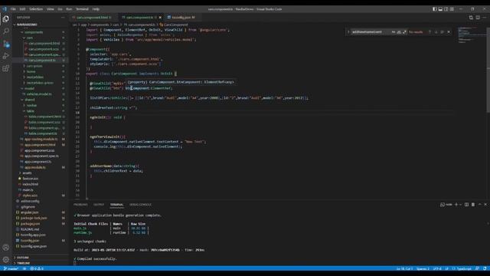This screenshot has width=490, height=276.
Task: Open Run and Debug view
Action: tap(5, 56)
